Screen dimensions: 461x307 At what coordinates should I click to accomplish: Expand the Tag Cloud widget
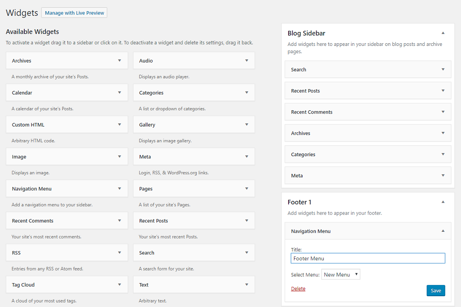click(x=119, y=285)
